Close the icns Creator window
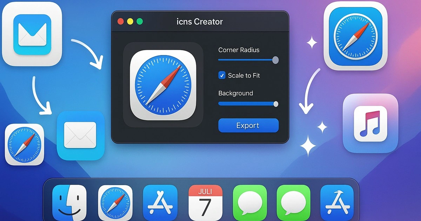The height and width of the screenshot is (221, 421). (x=120, y=21)
